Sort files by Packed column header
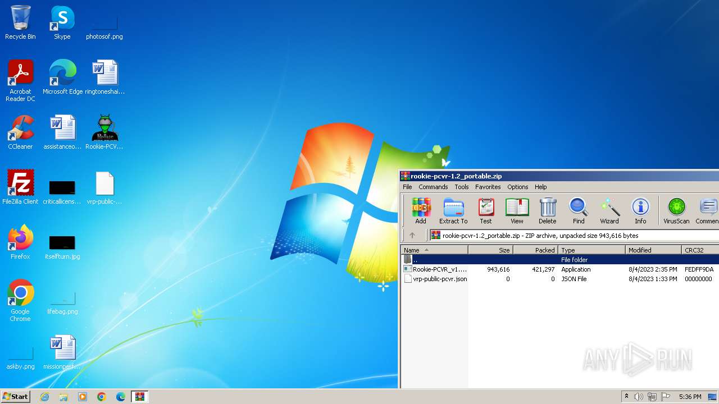This screenshot has height=404, width=719. pos(536,250)
